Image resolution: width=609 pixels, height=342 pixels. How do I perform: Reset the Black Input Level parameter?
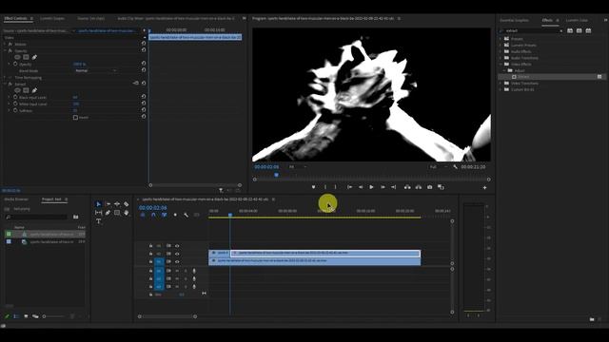click(x=144, y=97)
